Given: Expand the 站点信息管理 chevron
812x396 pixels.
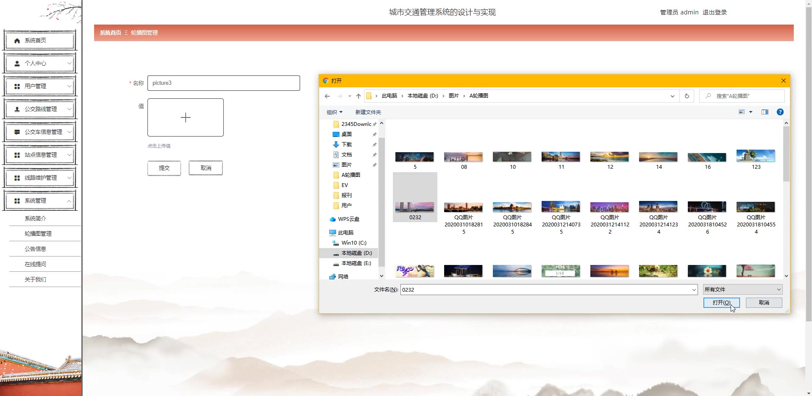Looking at the screenshot, I should coord(70,155).
